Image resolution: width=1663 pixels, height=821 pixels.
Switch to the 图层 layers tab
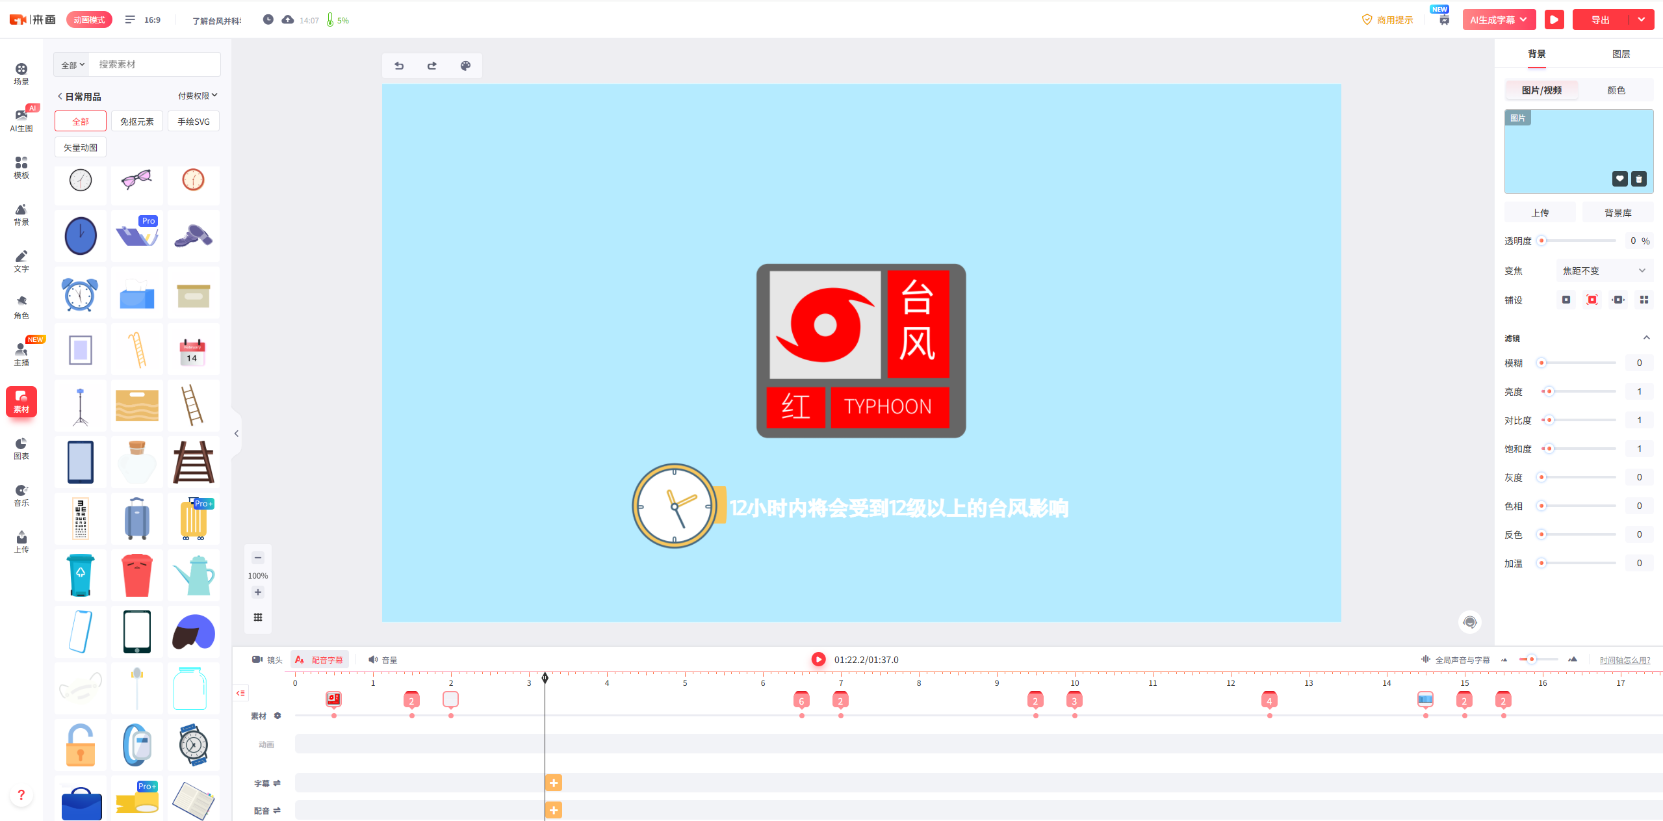tap(1621, 54)
